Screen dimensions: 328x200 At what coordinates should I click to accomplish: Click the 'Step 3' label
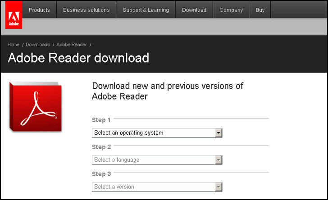(x=101, y=174)
